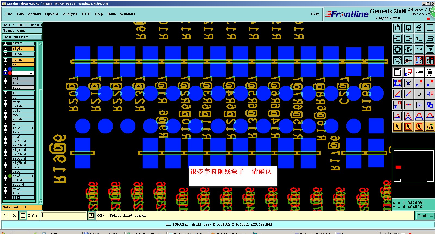Click the red color dot of bo layer

pos(10,73)
